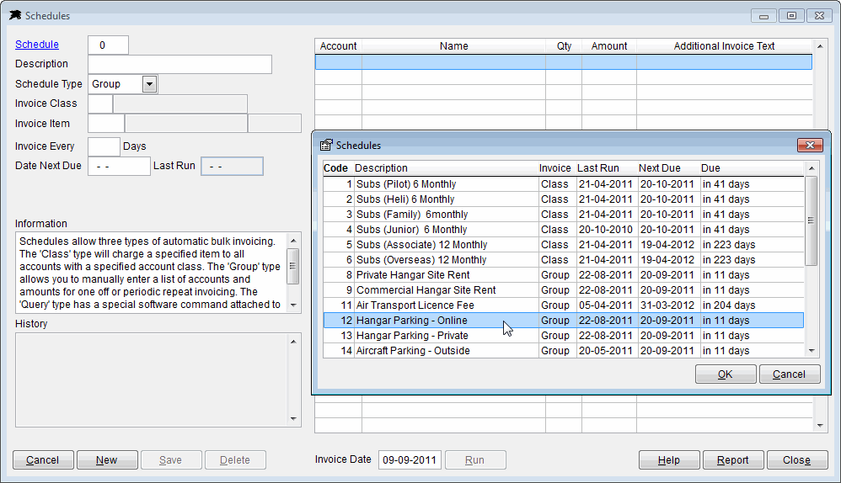
Task: Select 'Hangar Parking - Online' row
Action: (563, 321)
